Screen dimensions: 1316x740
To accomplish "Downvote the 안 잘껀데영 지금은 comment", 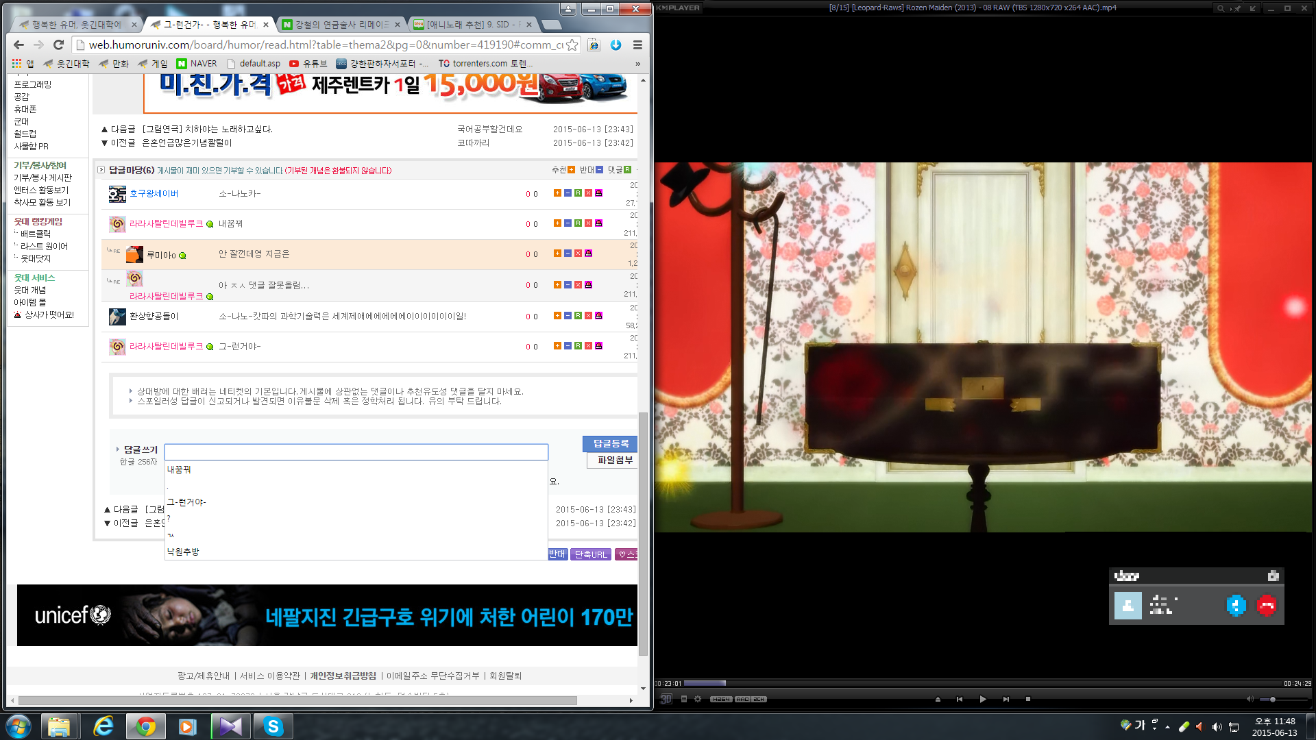I will click(568, 254).
